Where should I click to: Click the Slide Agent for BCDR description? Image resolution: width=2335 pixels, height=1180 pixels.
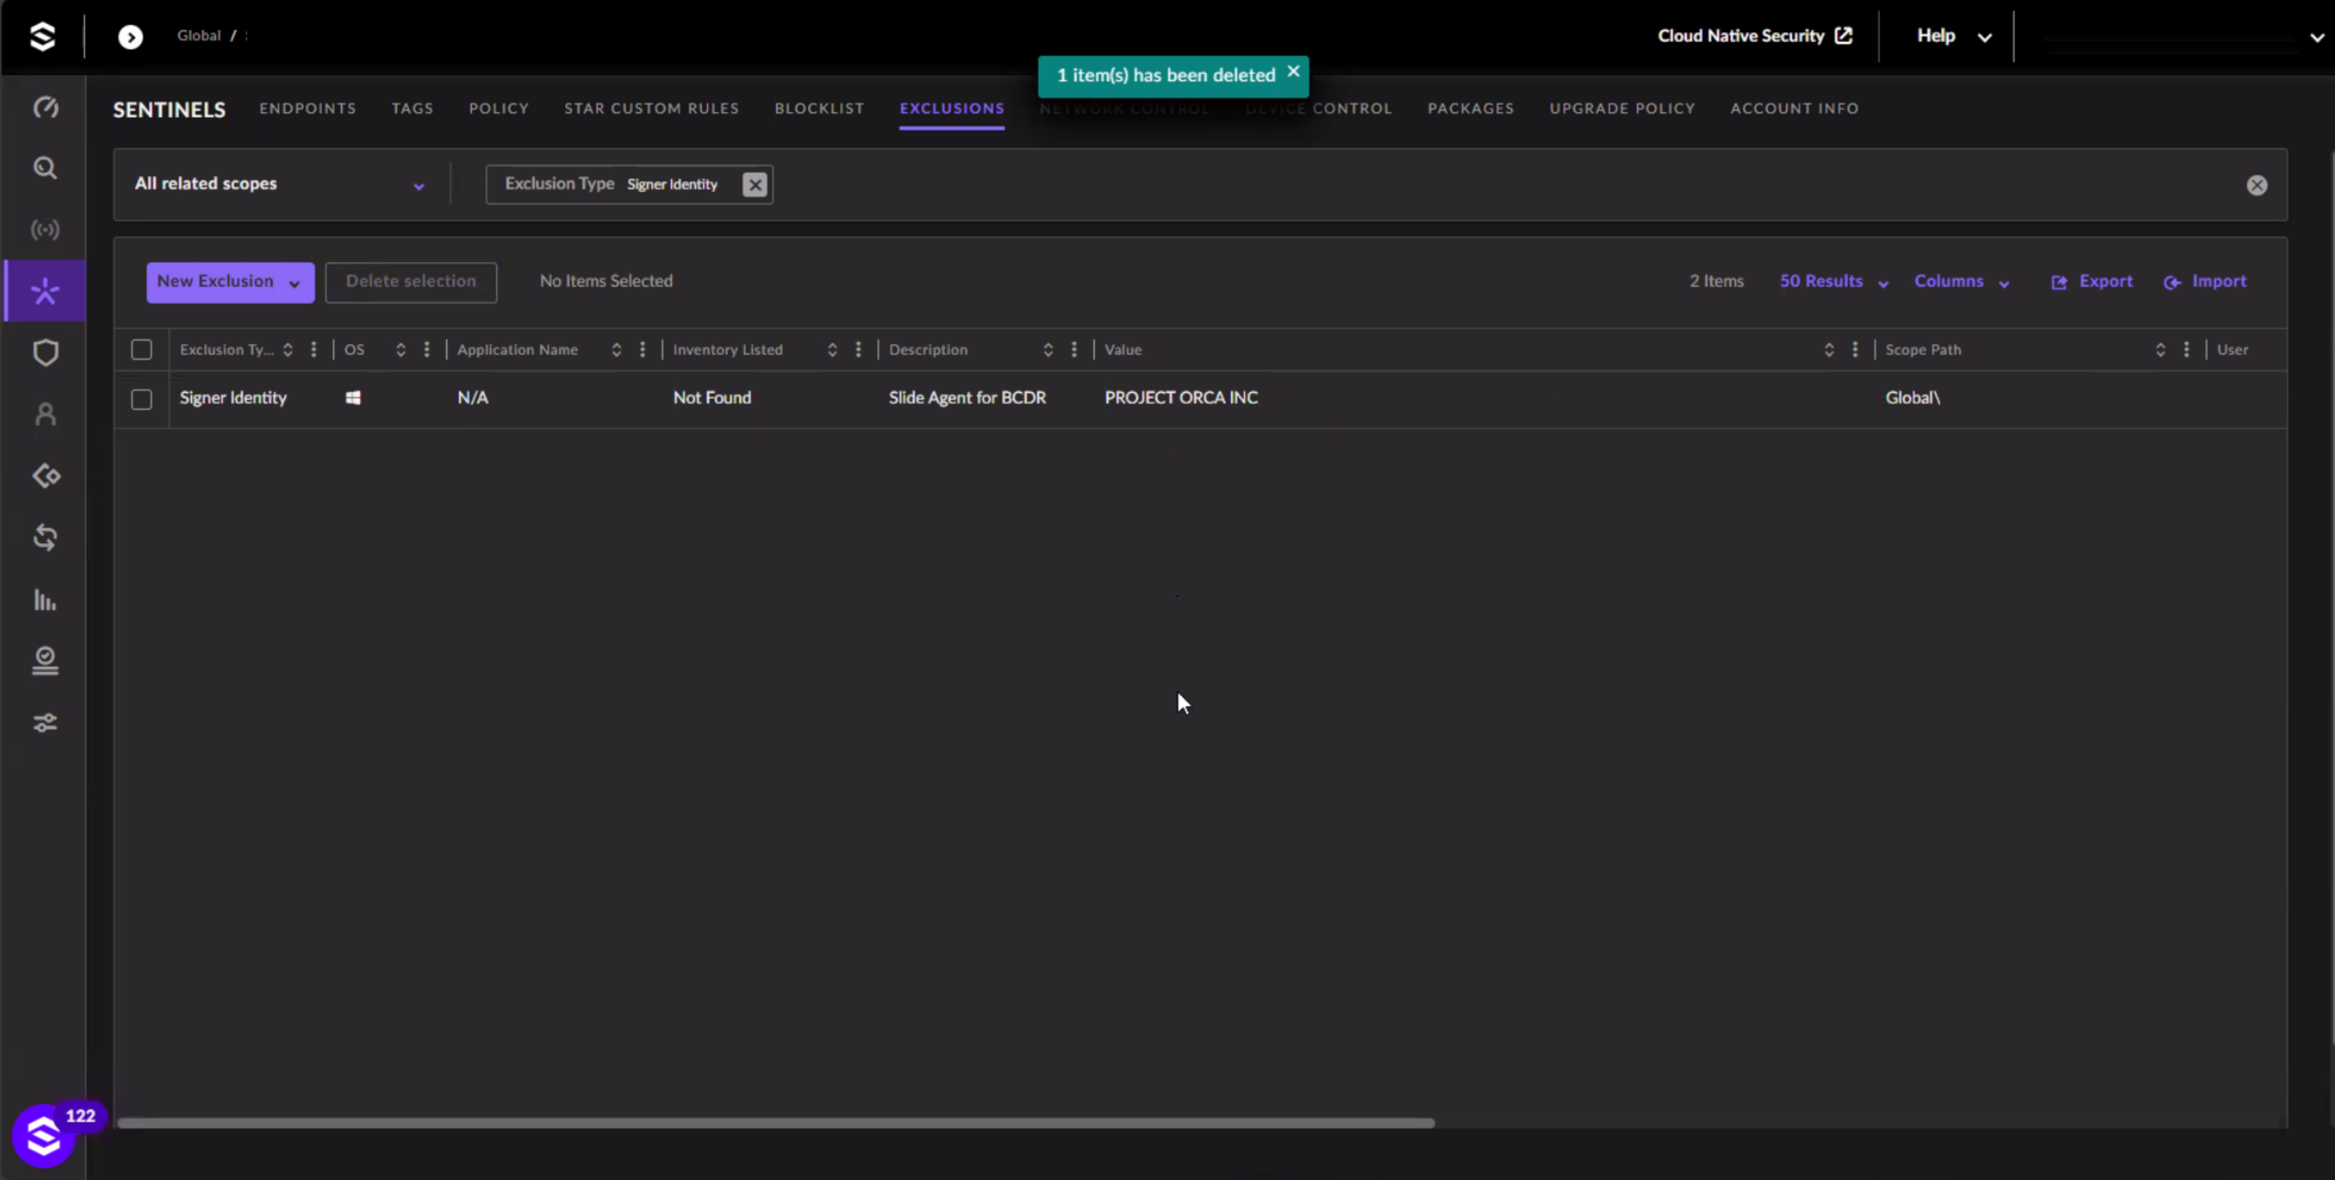(967, 398)
